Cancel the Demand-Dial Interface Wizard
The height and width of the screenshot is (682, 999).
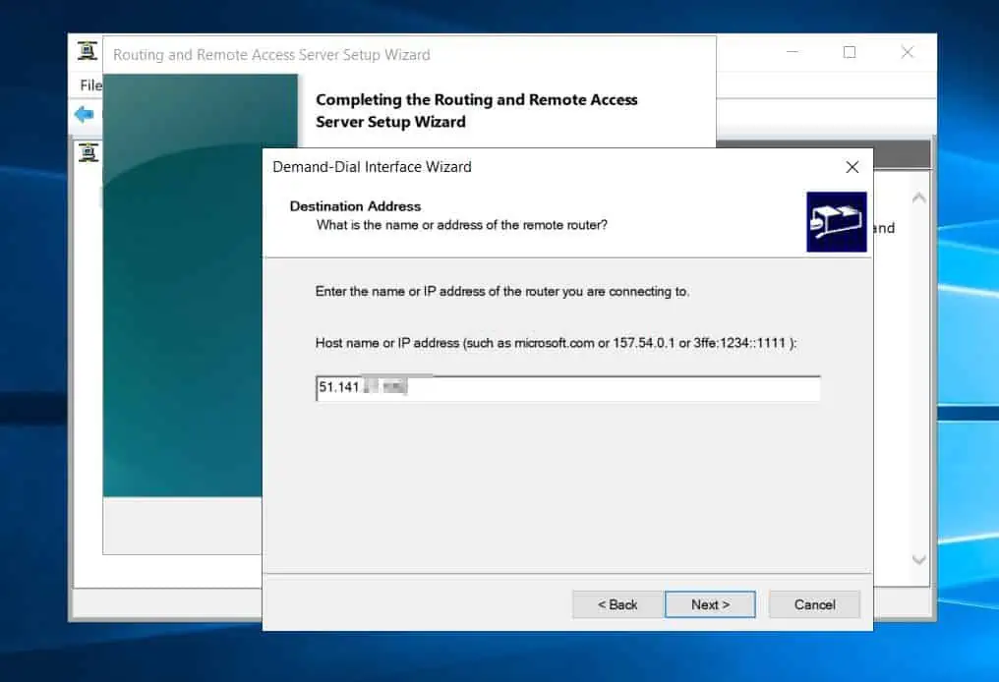[x=814, y=604]
